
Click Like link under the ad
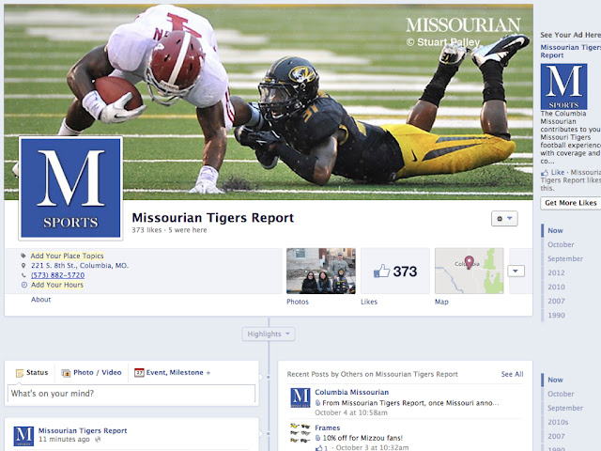pyautogui.click(x=558, y=173)
